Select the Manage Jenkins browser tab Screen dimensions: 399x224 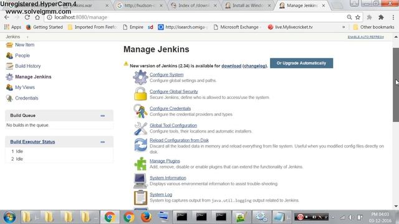(302, 6)
